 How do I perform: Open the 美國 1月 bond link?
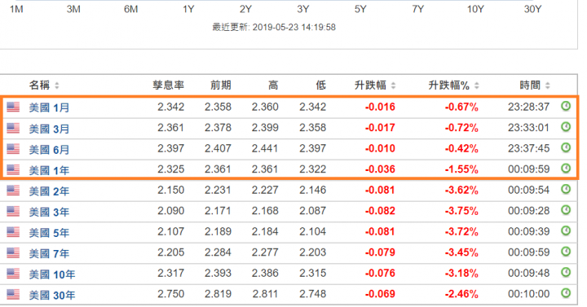pos(49,107)
